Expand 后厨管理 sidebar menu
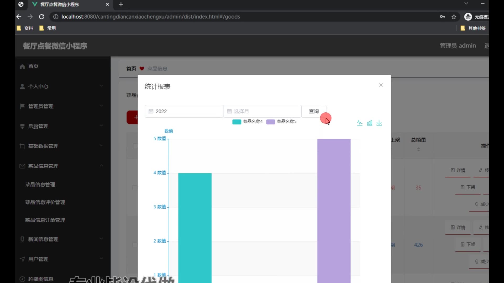The width and height of the screenshot is (504, 283). 63,126
